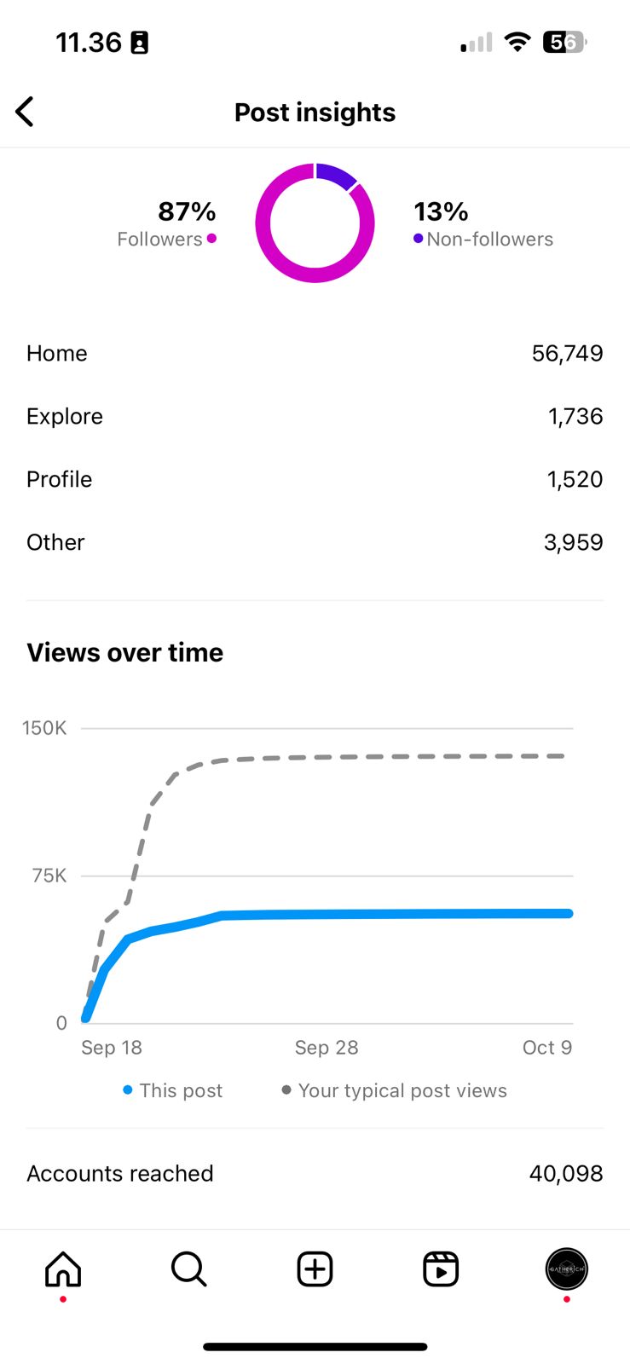Open the Home feed tab
The image size is (630, 1364).
[x=63, y=1269]
